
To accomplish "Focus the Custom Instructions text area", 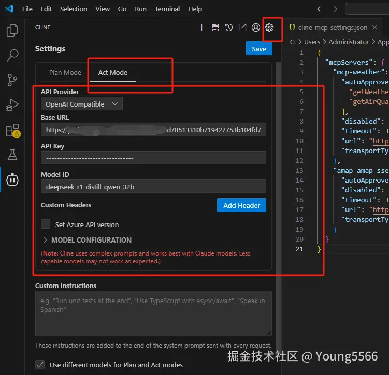I will [x=153, y=313].
